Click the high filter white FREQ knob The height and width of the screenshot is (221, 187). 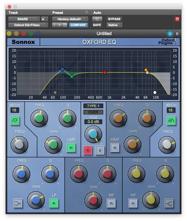coord(167,145)
